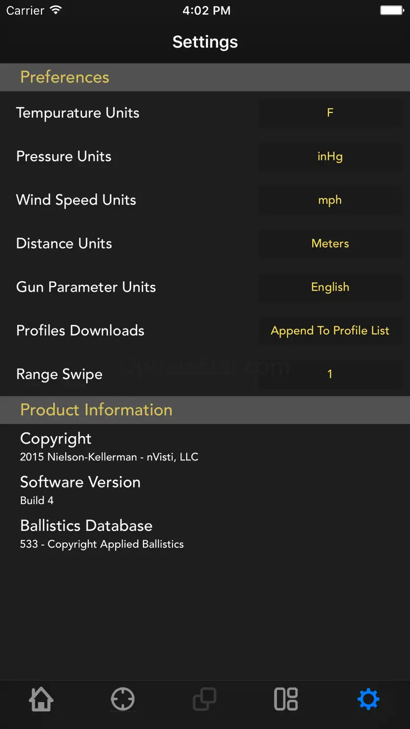
Task: Tap the Preferences section header
Action: click(65, 77)
